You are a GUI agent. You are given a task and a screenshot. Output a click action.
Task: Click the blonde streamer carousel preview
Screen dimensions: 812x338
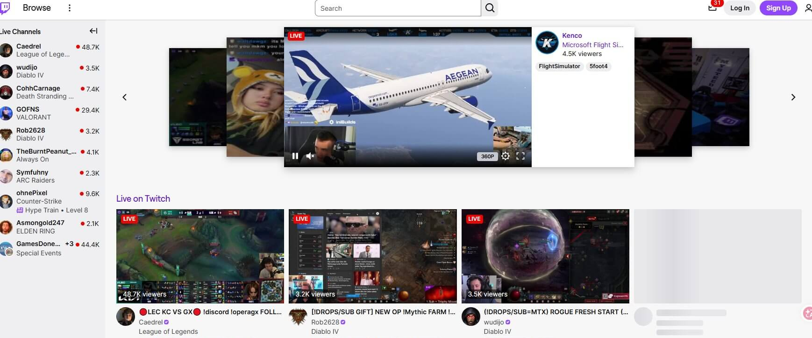[255, 97]
